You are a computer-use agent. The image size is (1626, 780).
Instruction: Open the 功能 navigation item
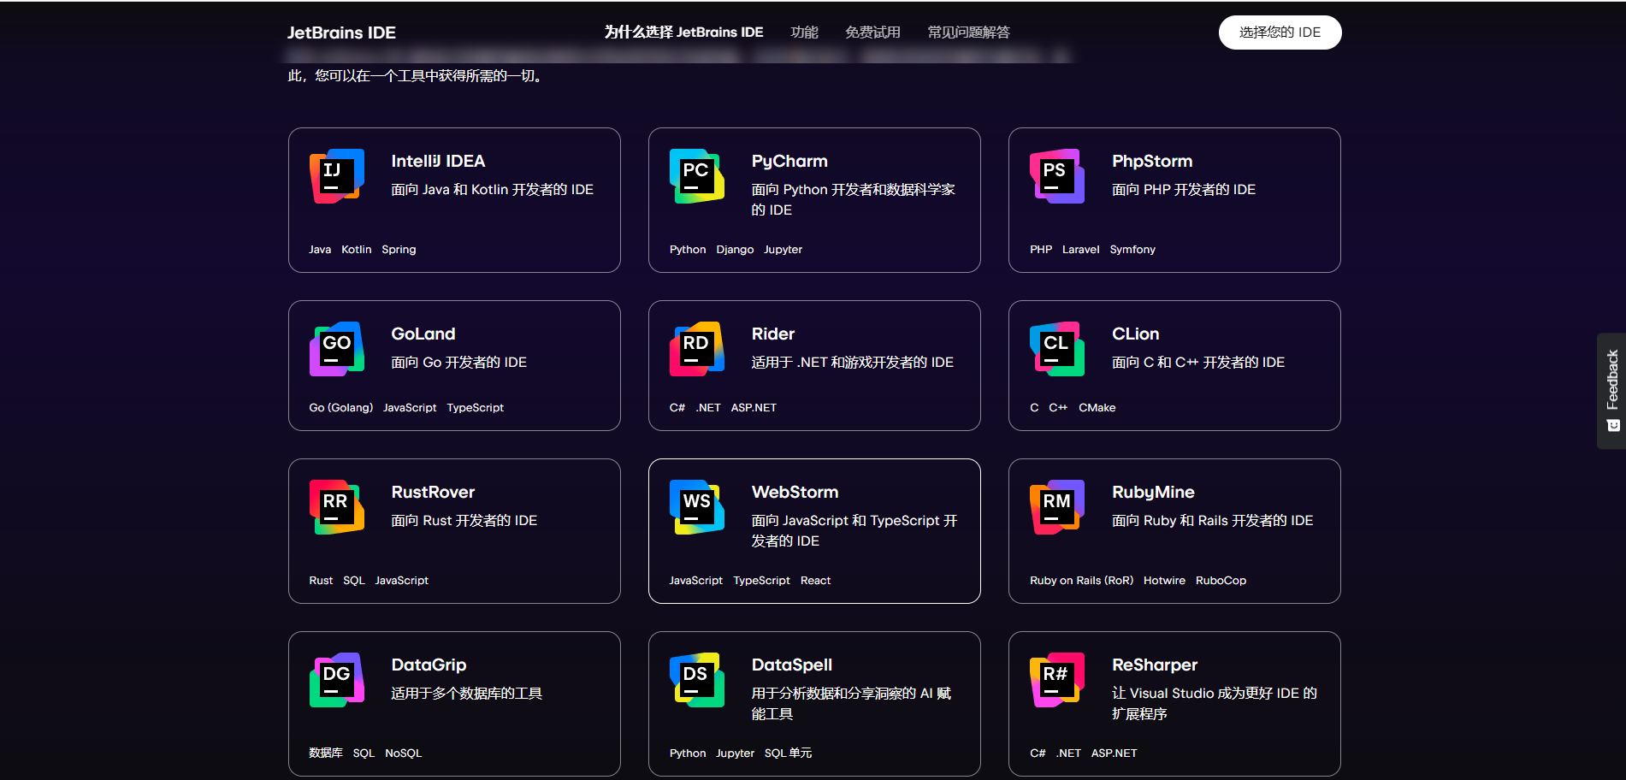point(805,32)
